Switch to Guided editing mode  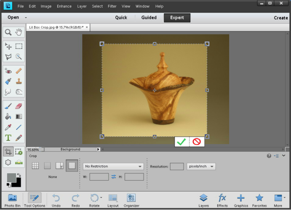tap(149, 18)
